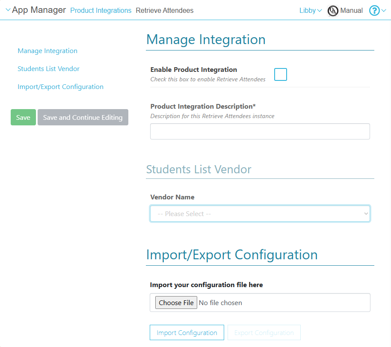The image size is (391, 347).
Task: Open the Vendor Name dropdown
Action: click(x=260, y=214)
